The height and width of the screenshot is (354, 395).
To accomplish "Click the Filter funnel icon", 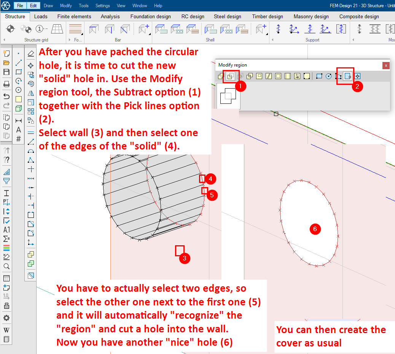I will (6, 181).
